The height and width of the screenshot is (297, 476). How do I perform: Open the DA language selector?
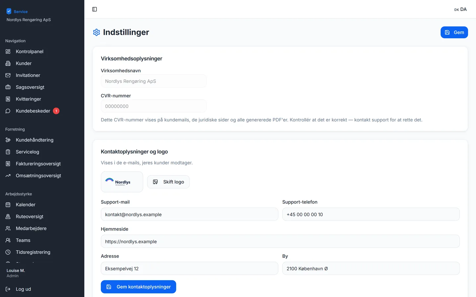[460, 9]
